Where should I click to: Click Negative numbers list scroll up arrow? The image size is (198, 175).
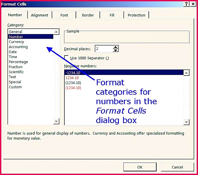point(187,73)
